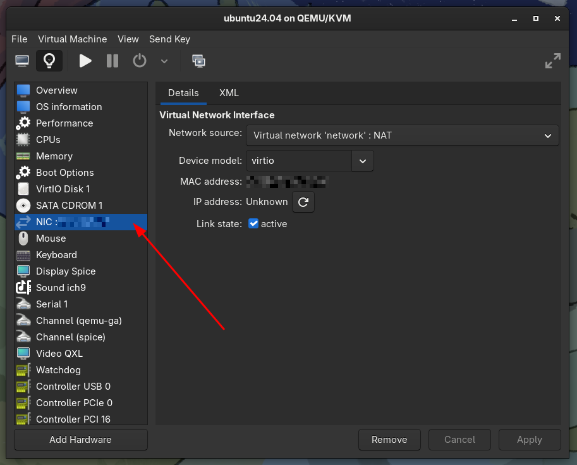Switch to the graphical console view
Viewport: 577px width, 465px height.
click(x=21, y=61)
